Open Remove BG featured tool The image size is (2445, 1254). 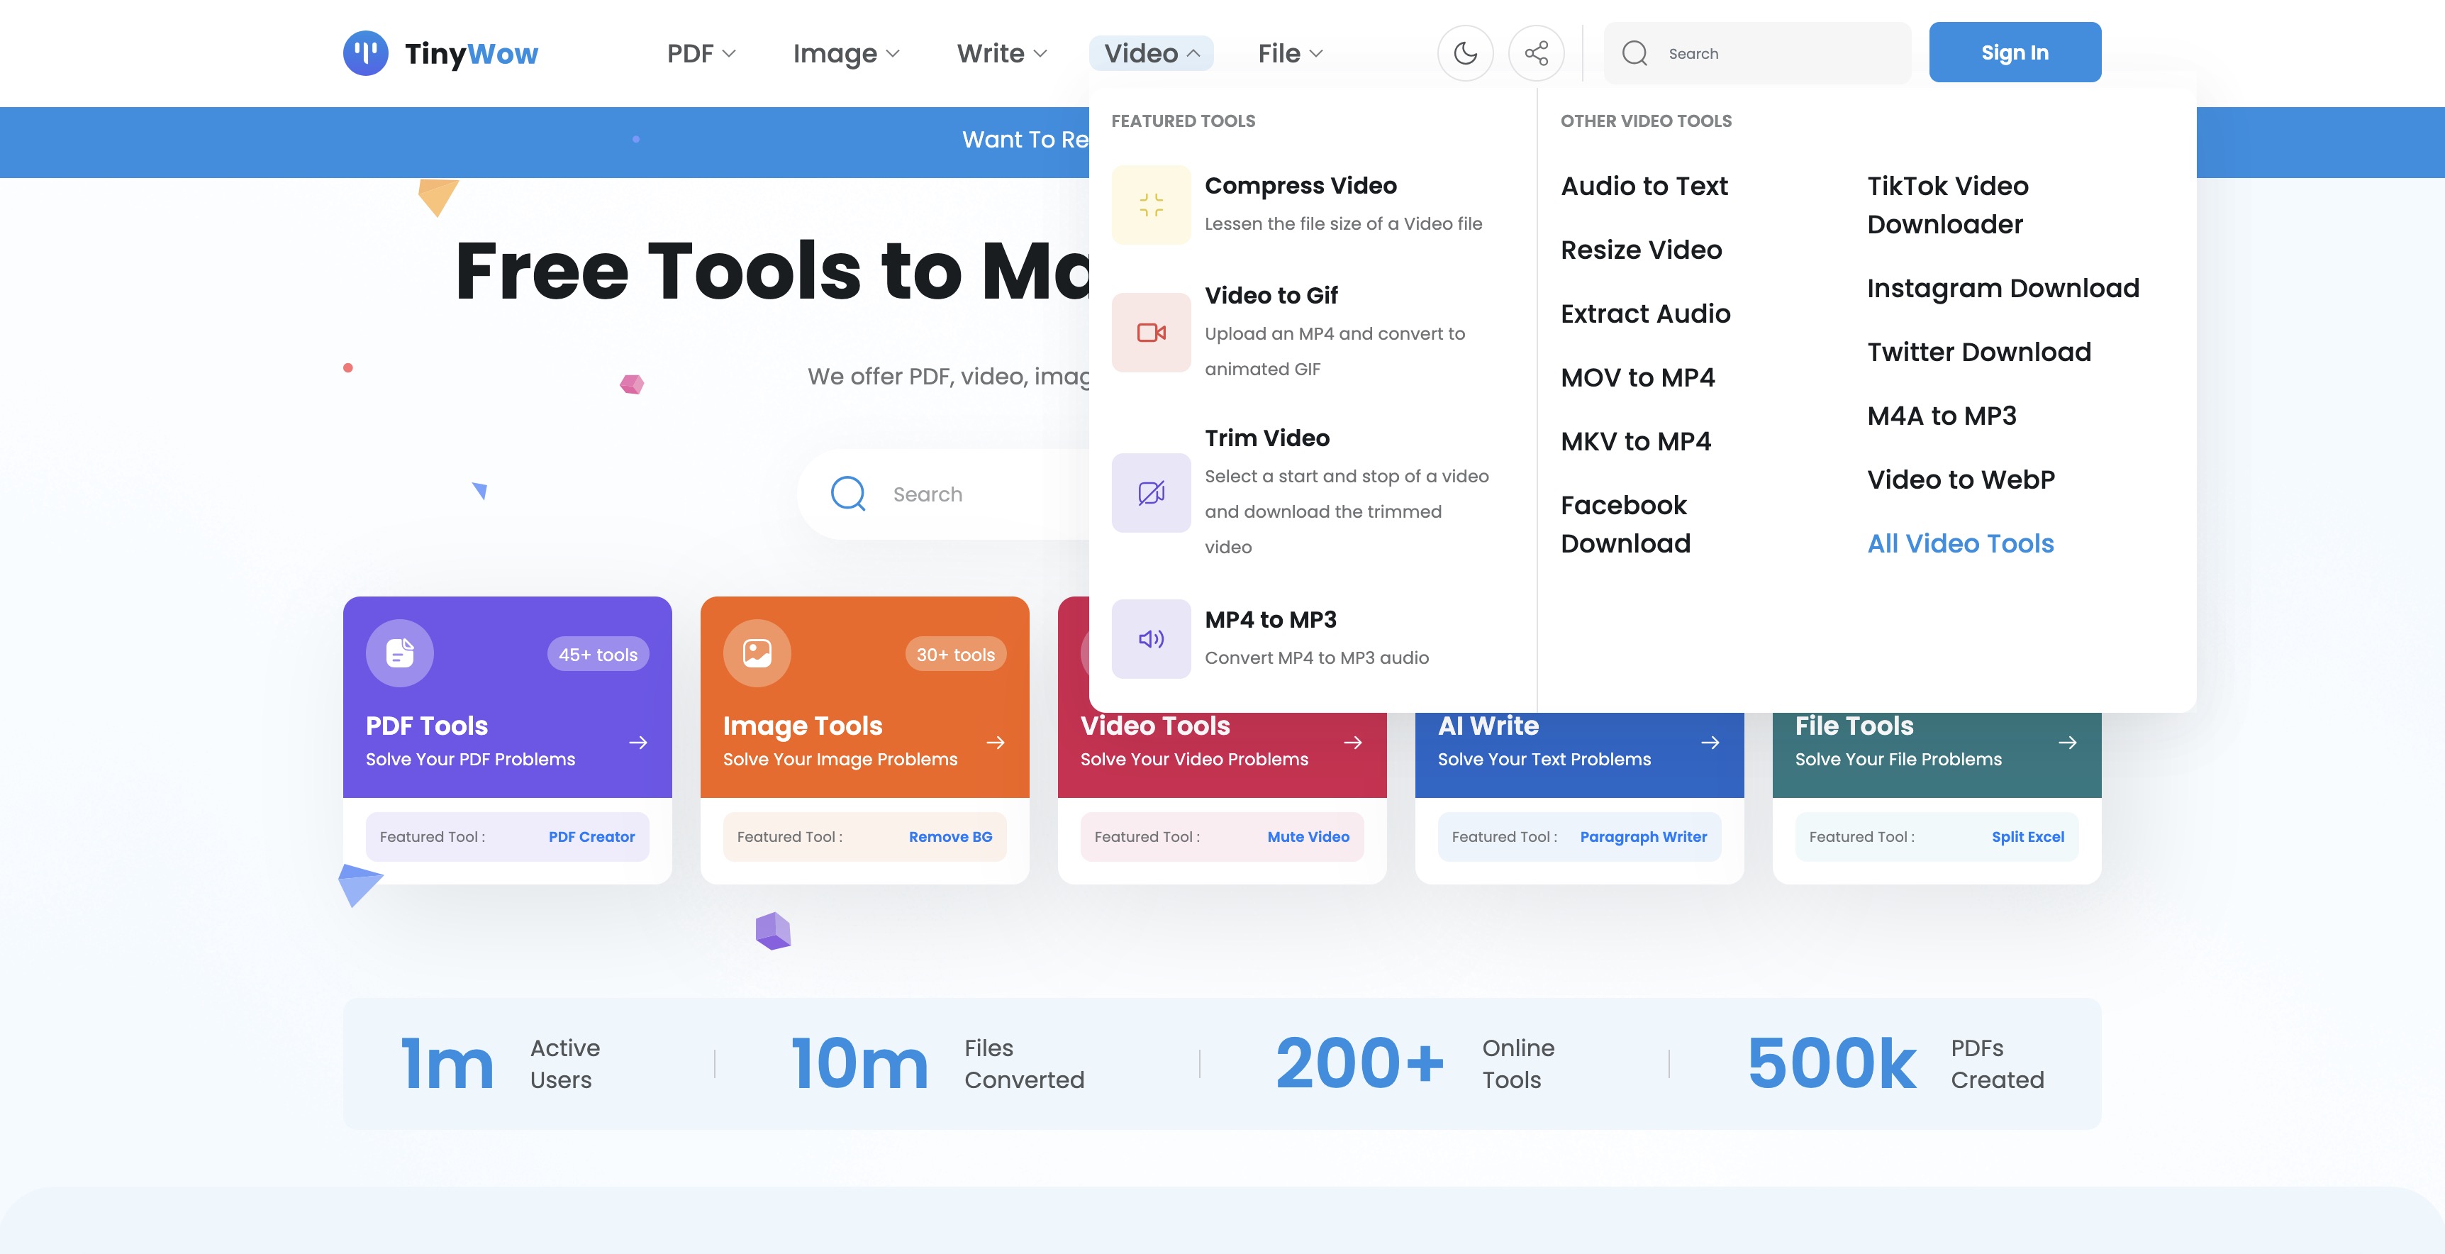click(x=950, y=836)
